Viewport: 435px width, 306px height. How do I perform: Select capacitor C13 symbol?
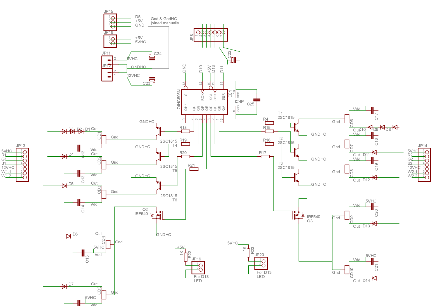(x=79, y=173)
